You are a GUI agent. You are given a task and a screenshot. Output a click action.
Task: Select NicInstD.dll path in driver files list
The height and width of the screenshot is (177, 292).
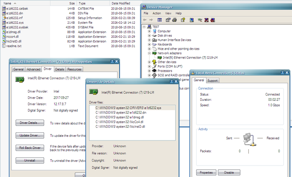120,126
